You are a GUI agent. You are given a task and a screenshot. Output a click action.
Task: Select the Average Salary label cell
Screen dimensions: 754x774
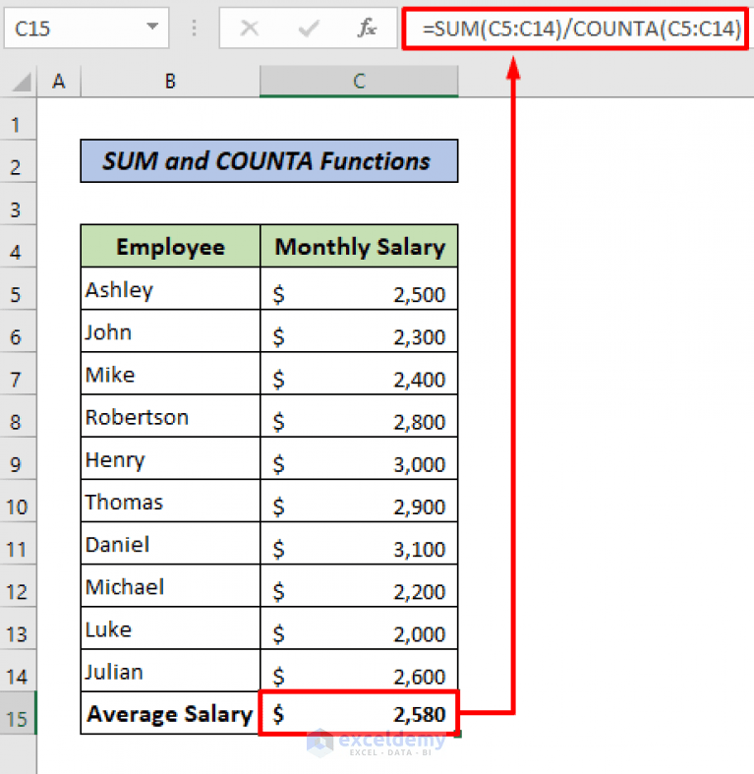pyautogui.click(x=170, y=713)
